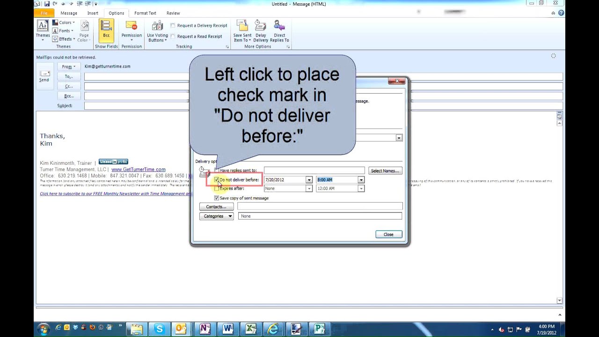Select the Options tab
599x337 pixels.
(x=116, y=13)
